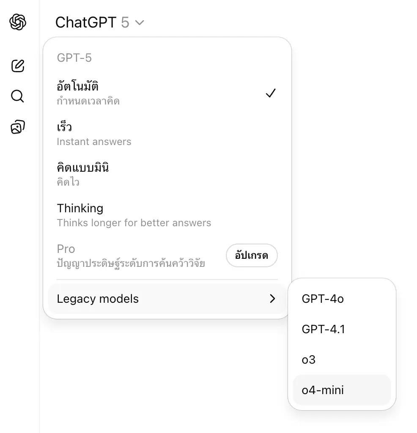Screen dimensions: 417x433
Task: Open the Legacy models menu entry
Action: [98, 299]
